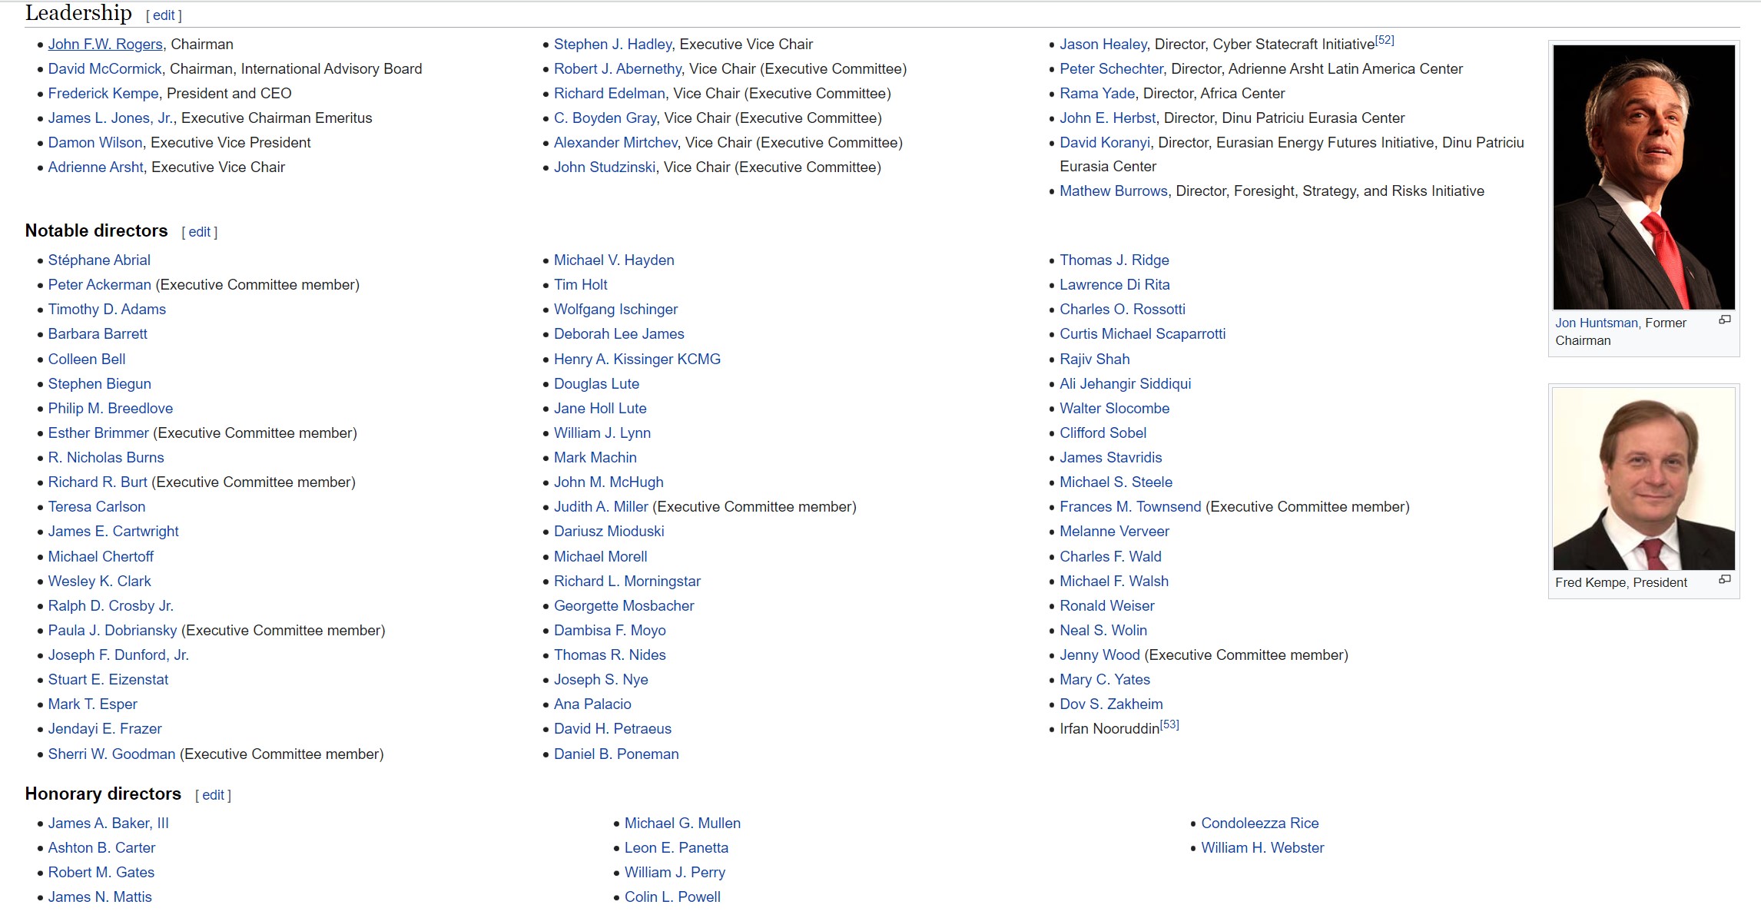Visit Georgette Mosbacher article
The image size is (1761, 918).
(x=624, y=606)
